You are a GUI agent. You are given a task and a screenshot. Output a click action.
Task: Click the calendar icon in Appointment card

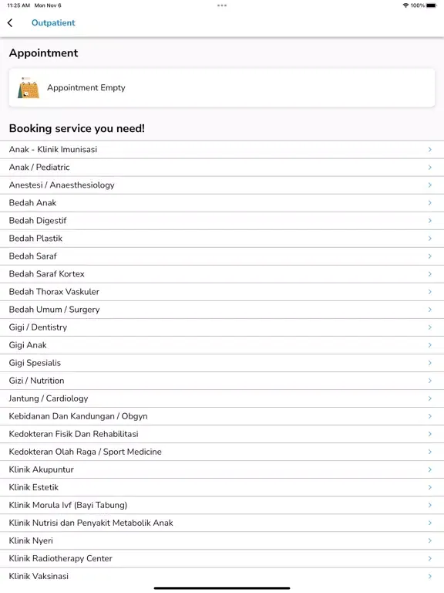(29, 88)
